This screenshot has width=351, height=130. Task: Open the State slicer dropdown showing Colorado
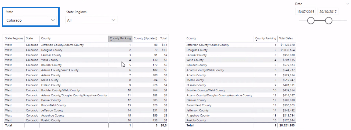pyautogui.click(x=31, y=20)
